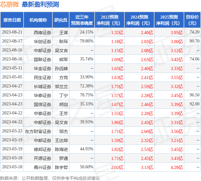This screenshot has width=201, height=181.
Task: Click researcher name 陈宇哲
Action: [x=61, y=167]
